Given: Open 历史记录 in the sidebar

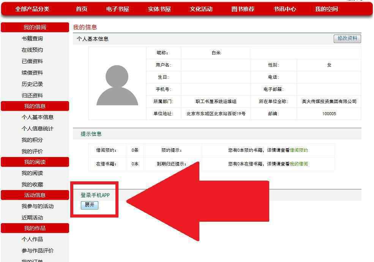Looking at the screenshot, I should 32,84.
